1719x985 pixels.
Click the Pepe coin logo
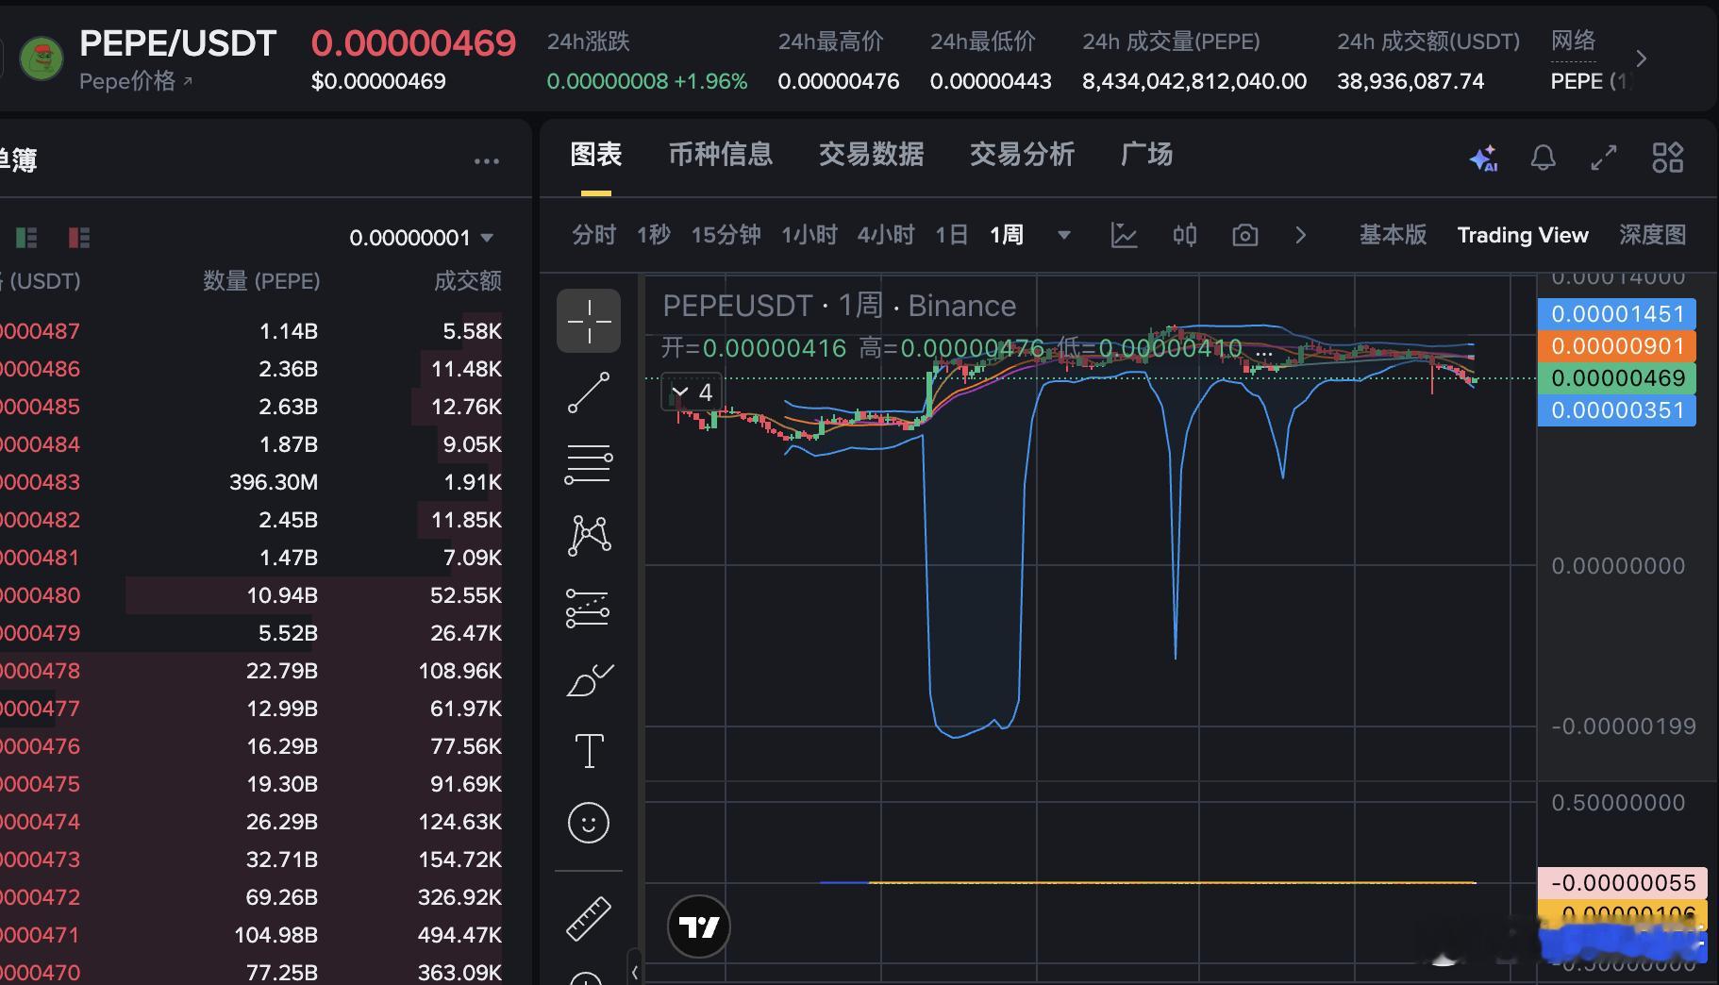tap(41, 58)
